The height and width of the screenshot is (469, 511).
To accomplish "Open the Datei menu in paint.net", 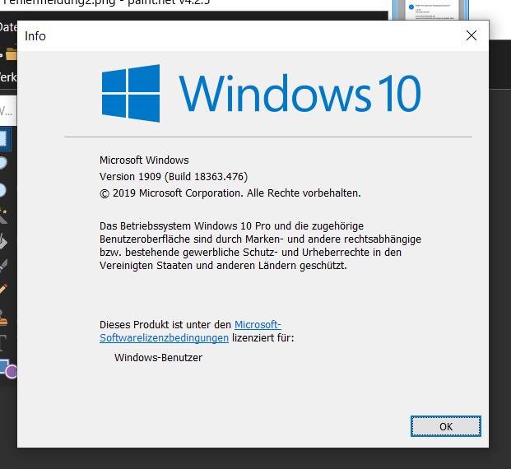I will pos(8,27).
